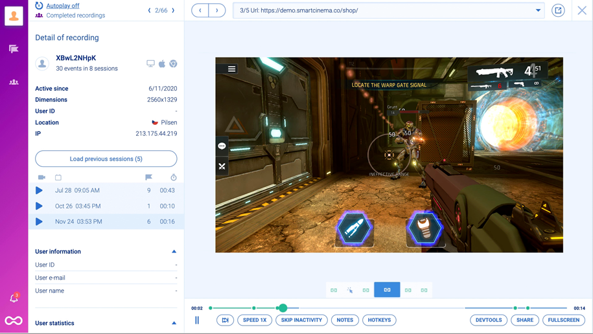Change playback SPEED 1X
The width and height of the screenshot is (593, 334).
(255, 320)
